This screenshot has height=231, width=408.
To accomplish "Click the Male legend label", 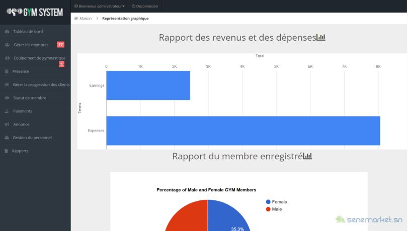I will click(277, 209).
